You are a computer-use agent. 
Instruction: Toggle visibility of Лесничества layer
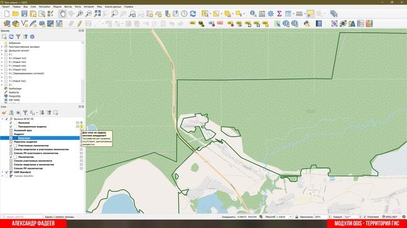tap(11, 157)
